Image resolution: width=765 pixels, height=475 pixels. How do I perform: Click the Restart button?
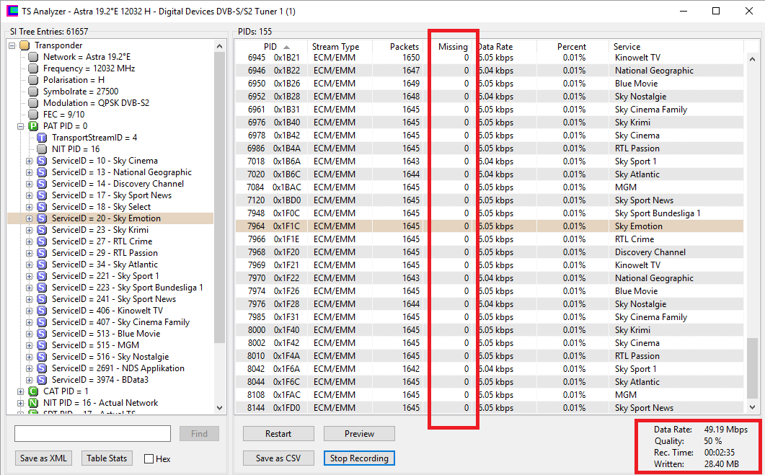[x=278, y=433]
